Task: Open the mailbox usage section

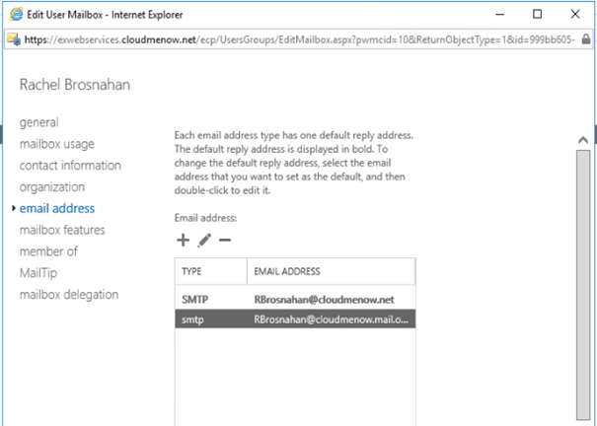Action: click(59, 144)
